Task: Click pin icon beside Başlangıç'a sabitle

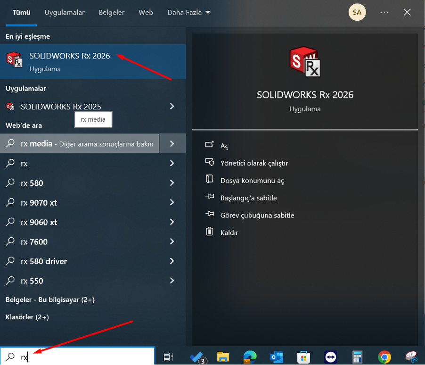Action: [x=210, y=196]
